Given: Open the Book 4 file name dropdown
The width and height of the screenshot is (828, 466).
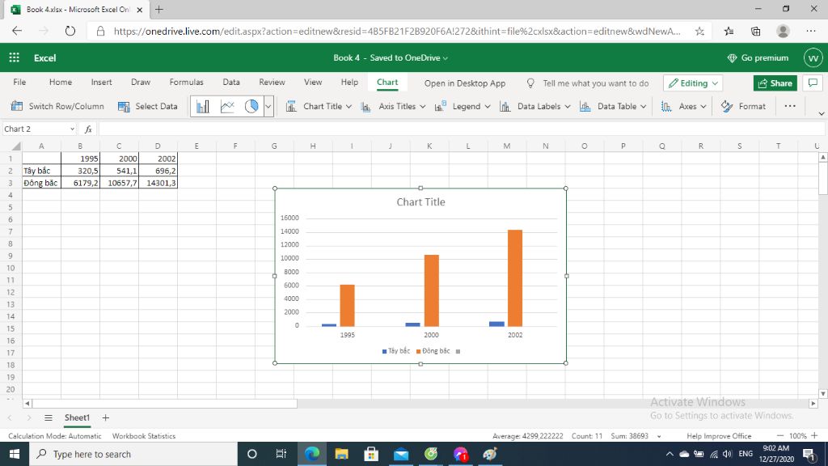Looking at the screenshot, I should pyautogui.click(x=391, y=57).
